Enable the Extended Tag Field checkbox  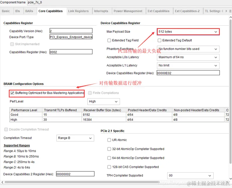point(109,40)
